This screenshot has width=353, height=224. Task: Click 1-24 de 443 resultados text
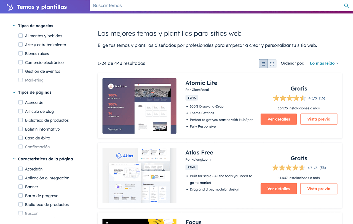(x=121, y=63)
